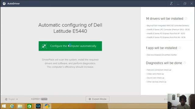
Task: Select Video card check-up item
Action: [155, 74]
